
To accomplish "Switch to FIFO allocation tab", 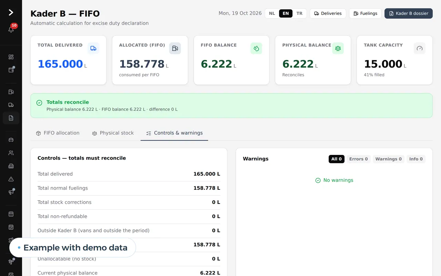I will (58, 133).
